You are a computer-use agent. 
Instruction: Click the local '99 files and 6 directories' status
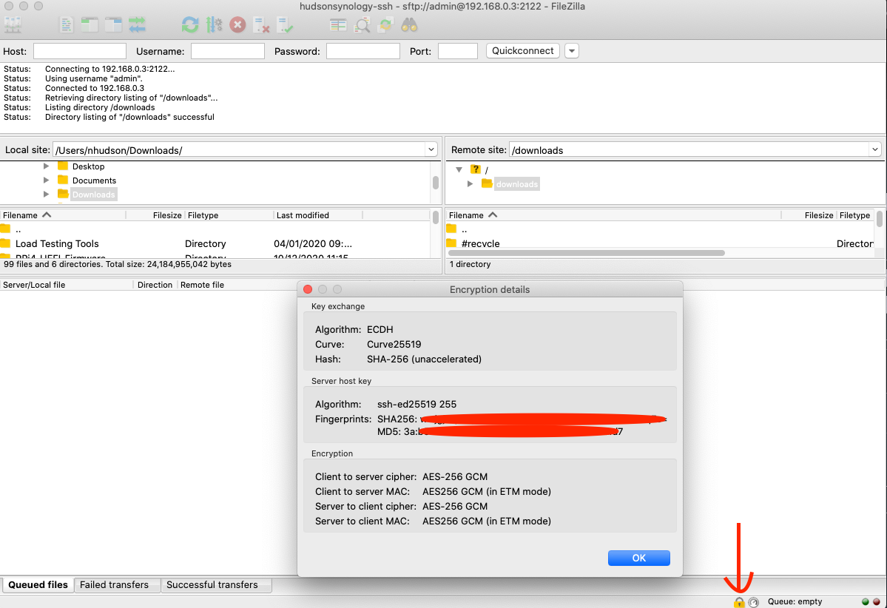(x=118, y=264)
